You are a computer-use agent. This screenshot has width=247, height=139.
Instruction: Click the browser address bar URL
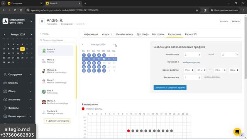tap(64, 10)
